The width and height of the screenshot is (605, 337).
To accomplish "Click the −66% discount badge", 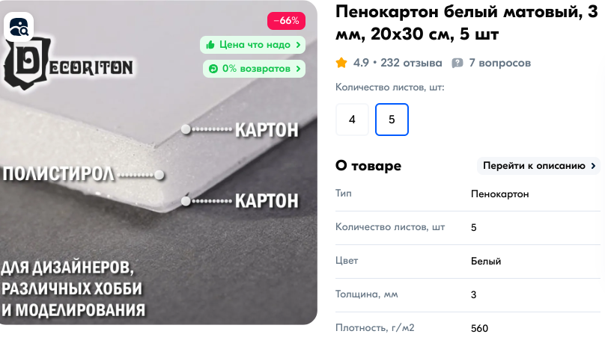I will pyautogui.click(x=286, y=21).
